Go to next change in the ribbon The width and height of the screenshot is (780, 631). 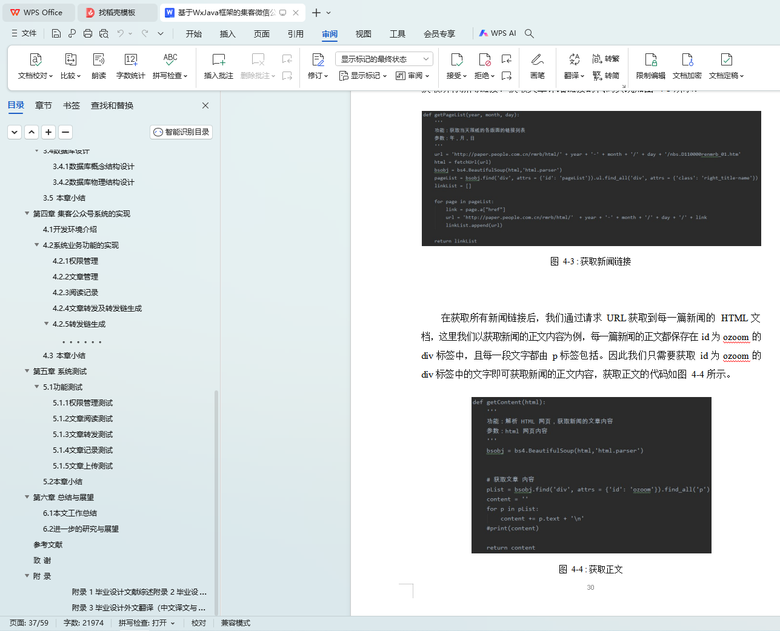point(507,76)
